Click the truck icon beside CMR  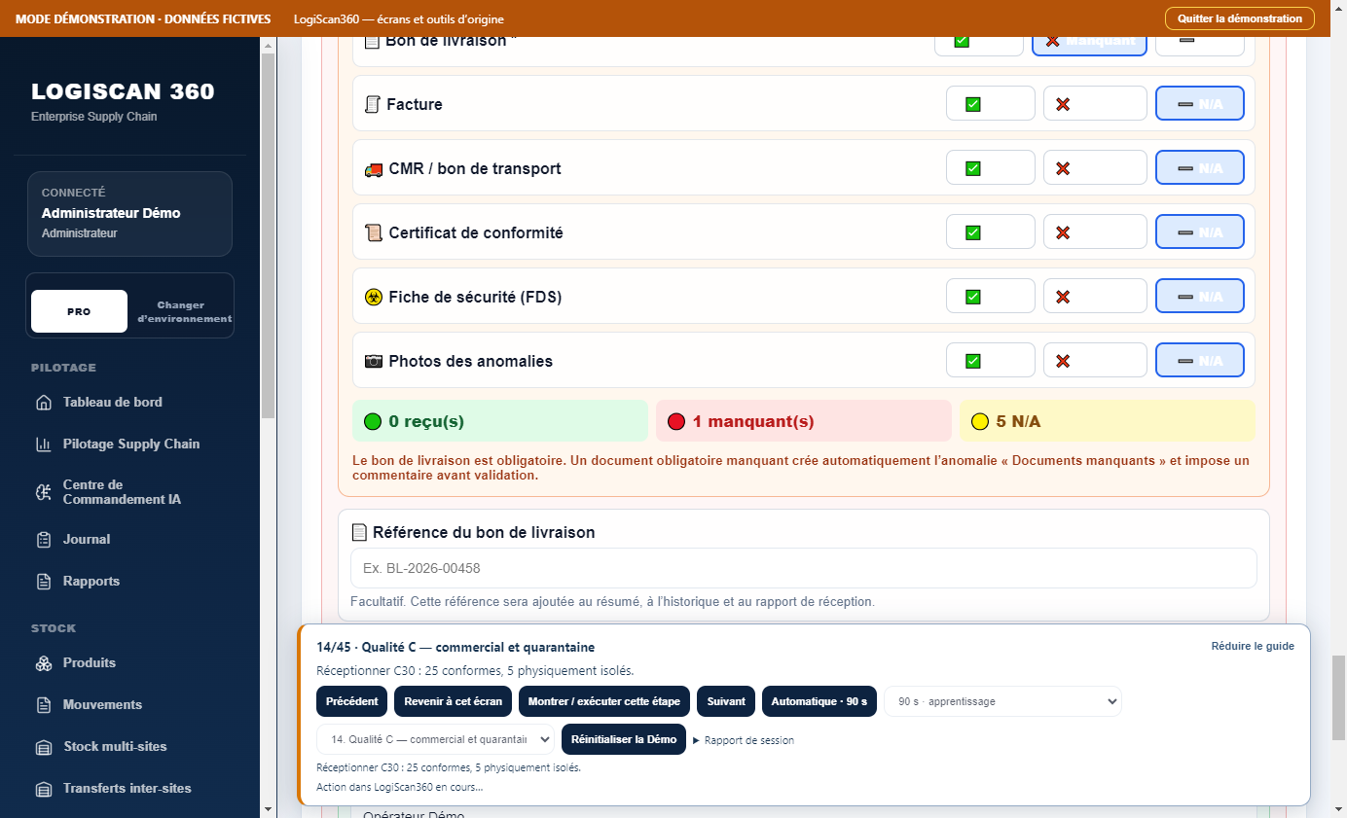click(x=373, y=169)
